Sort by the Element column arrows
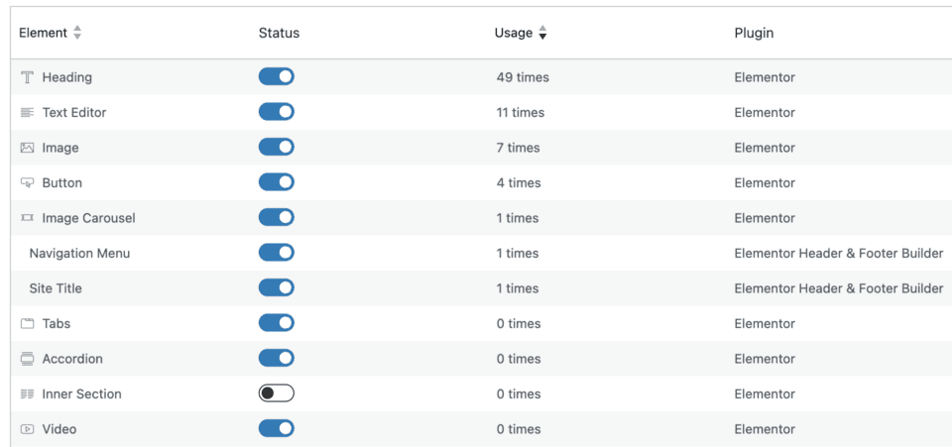Screen dimensions: 952x447 [77, 33]
